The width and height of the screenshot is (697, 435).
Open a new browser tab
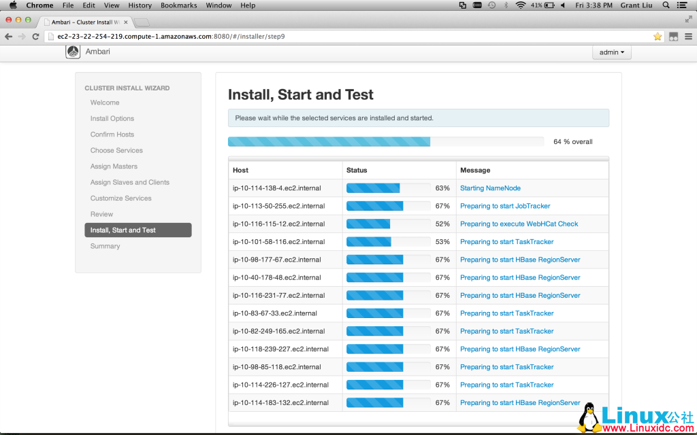[142, 21]
